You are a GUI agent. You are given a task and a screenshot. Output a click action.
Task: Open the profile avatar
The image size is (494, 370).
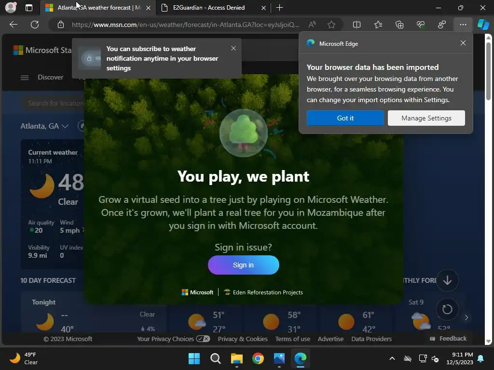click(11, 8)
